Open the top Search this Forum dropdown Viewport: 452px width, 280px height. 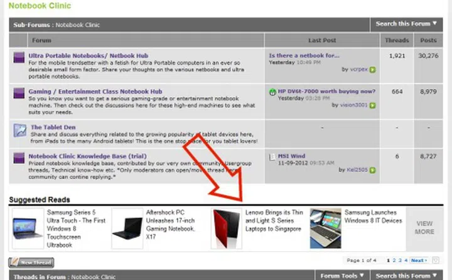tap(407, 24)
